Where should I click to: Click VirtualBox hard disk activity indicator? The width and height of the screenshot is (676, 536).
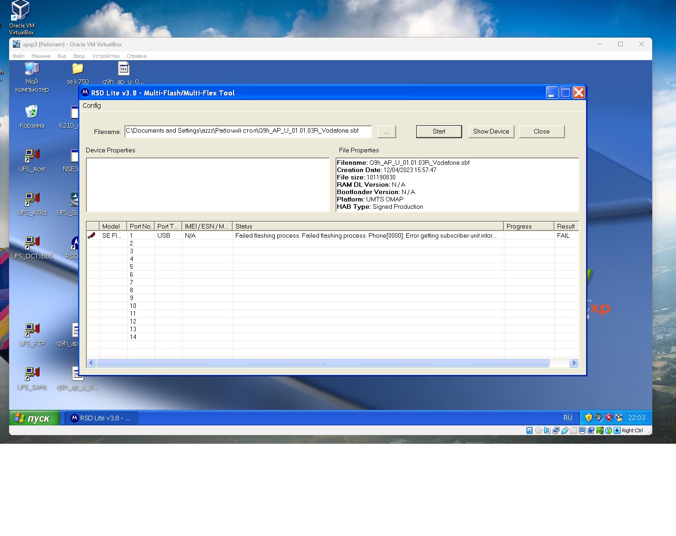(530, 430)
